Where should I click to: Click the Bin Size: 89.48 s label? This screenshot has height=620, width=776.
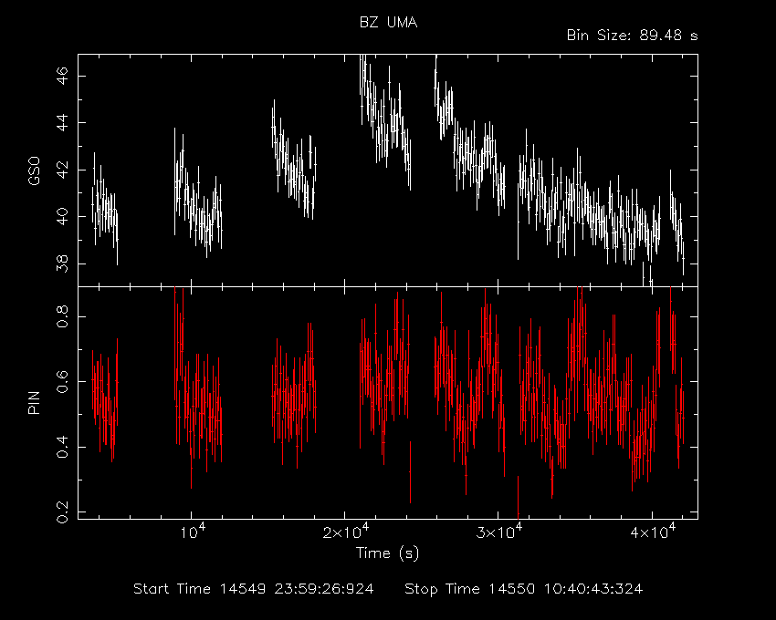pyautogui.click(x=632, y=36)
